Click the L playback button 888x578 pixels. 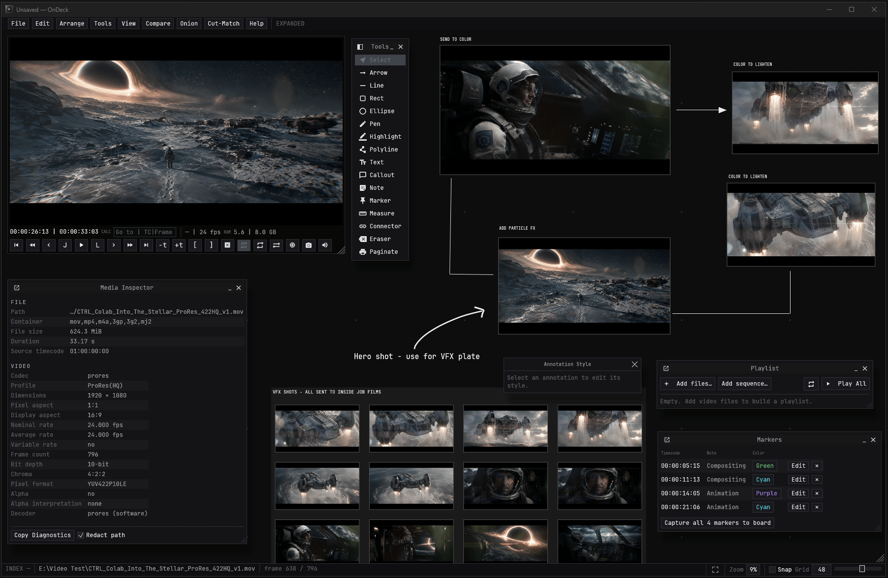coord(97,245)
